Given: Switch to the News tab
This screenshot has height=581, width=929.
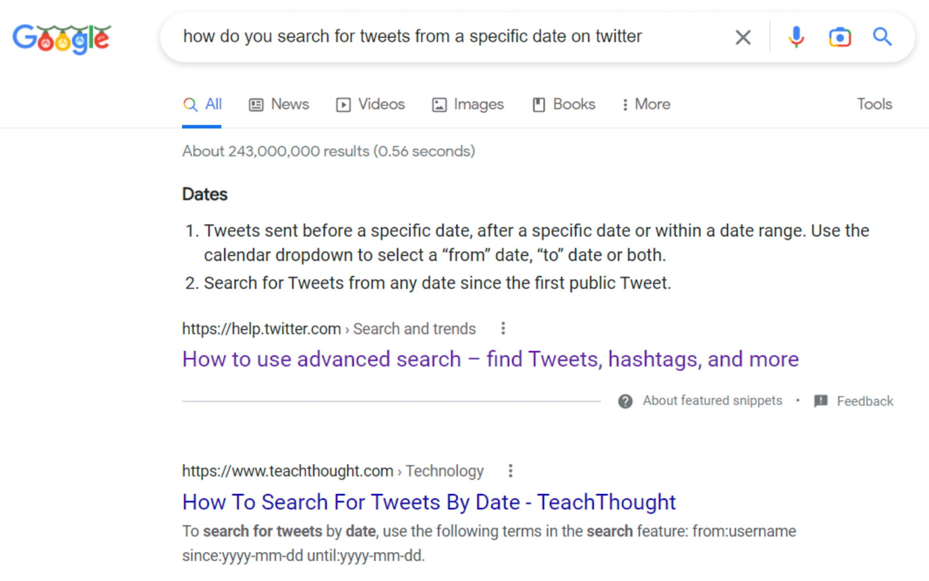Looking at the screenshot, I should pyautogui.click(x=279, y=104).
